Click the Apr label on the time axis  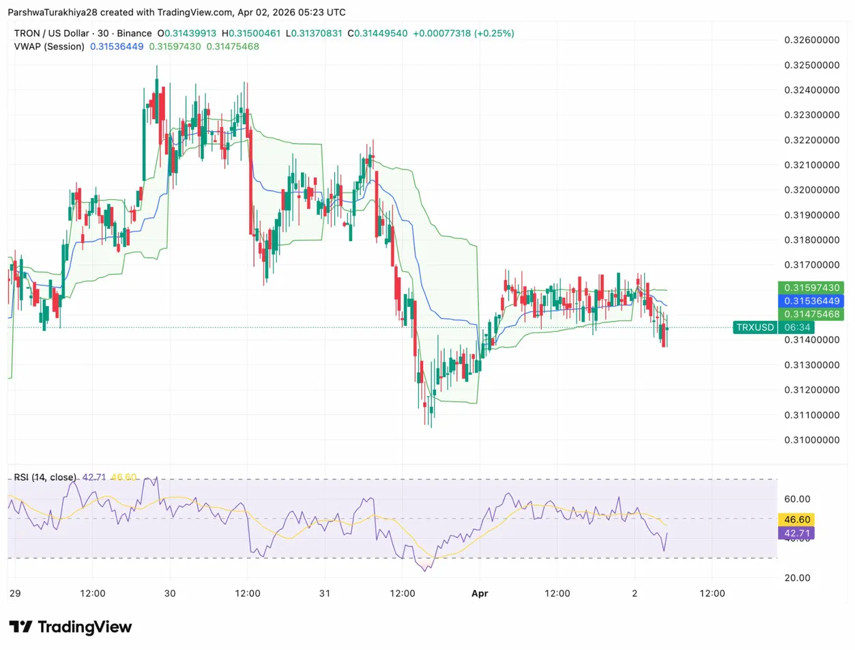tap(480, 593)
